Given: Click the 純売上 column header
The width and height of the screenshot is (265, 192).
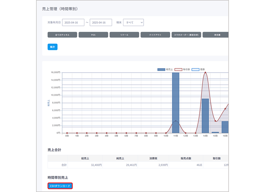Looking at the screenshot, I should coord(120,158).
